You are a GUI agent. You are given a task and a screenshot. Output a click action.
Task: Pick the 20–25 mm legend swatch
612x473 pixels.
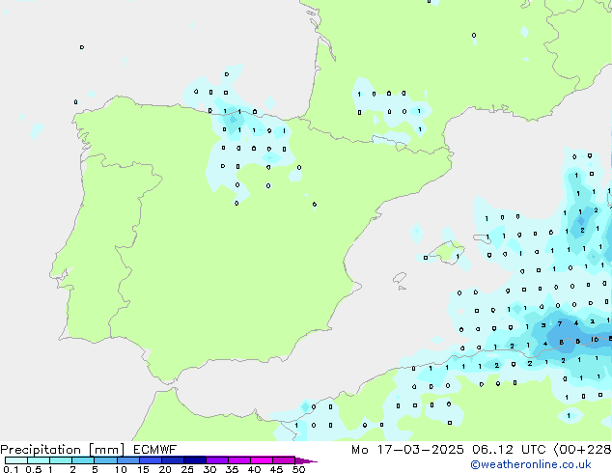coord(173,460)
